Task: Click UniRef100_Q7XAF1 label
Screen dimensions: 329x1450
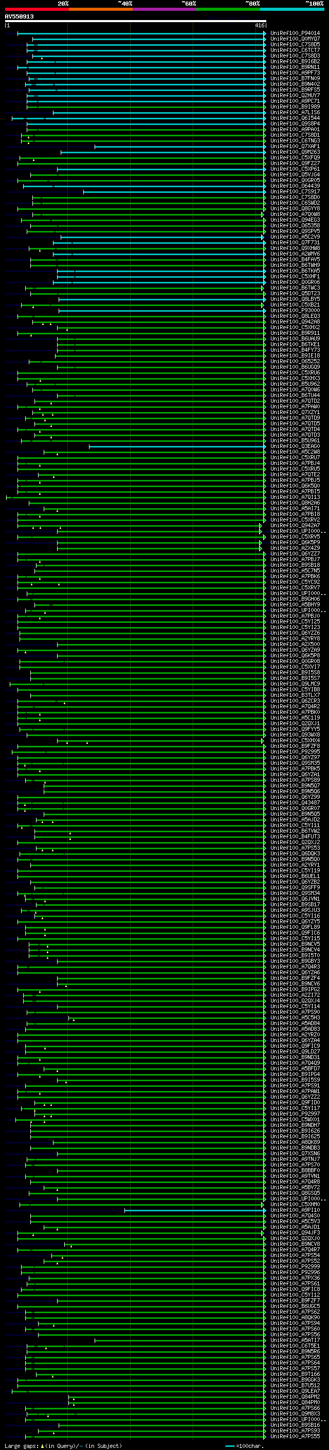Action: pyautogui.click(x=295, y=147)
